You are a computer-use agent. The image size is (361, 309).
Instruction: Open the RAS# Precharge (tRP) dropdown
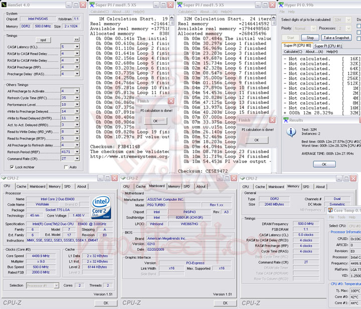(77, 67)
